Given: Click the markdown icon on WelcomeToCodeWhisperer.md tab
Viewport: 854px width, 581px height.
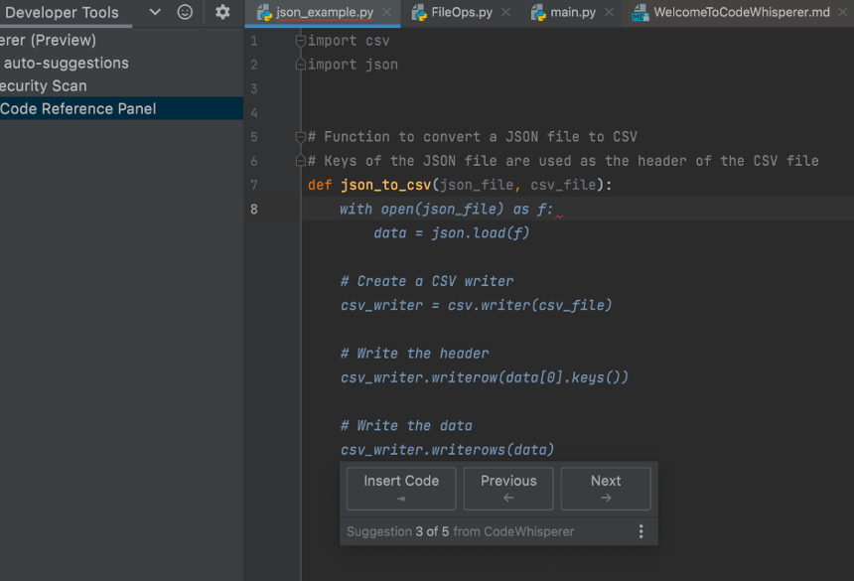Looking at the screenshot, I should [x=640, y=13].
